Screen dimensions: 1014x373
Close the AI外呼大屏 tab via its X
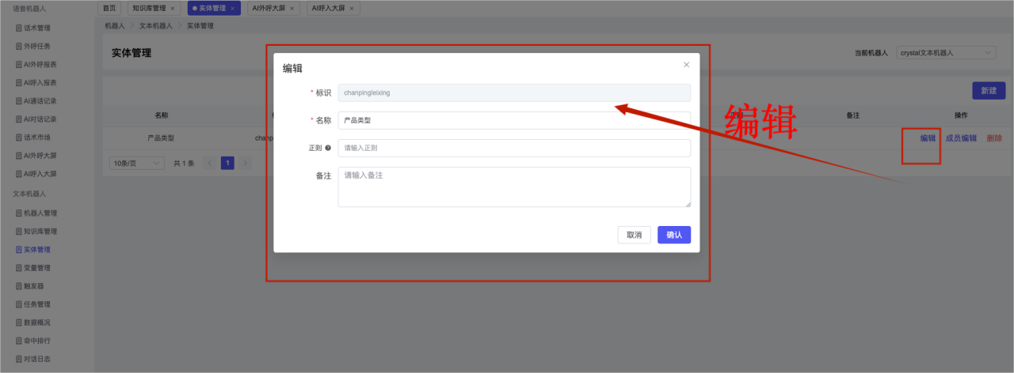tap(292, 9)
